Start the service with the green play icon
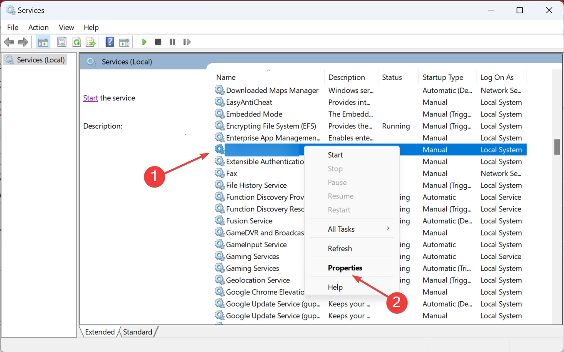Viewport: 564px width, 352px height. click(144, 42)
